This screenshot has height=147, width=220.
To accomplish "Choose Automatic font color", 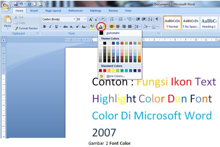I will (120, 33).
